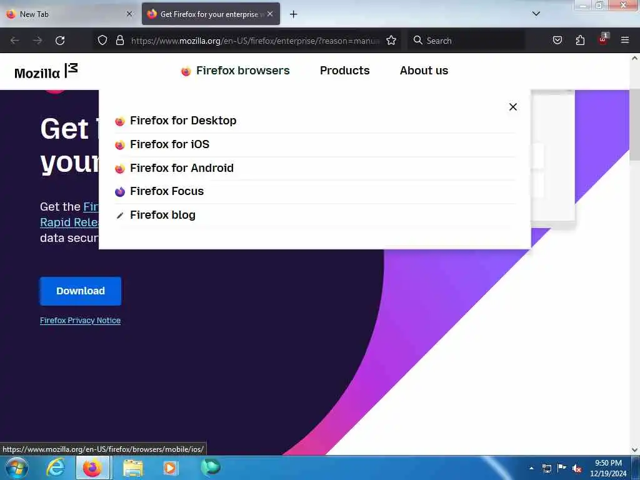The height and width of the screenshot is (480, 640).
Task: Select the Get Firefox for your enterprise tab
Action: pyautogui.click(x=211, y=14)
